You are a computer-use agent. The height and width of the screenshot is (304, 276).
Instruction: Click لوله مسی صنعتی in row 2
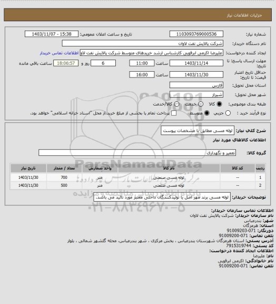[x=169, y=186]
